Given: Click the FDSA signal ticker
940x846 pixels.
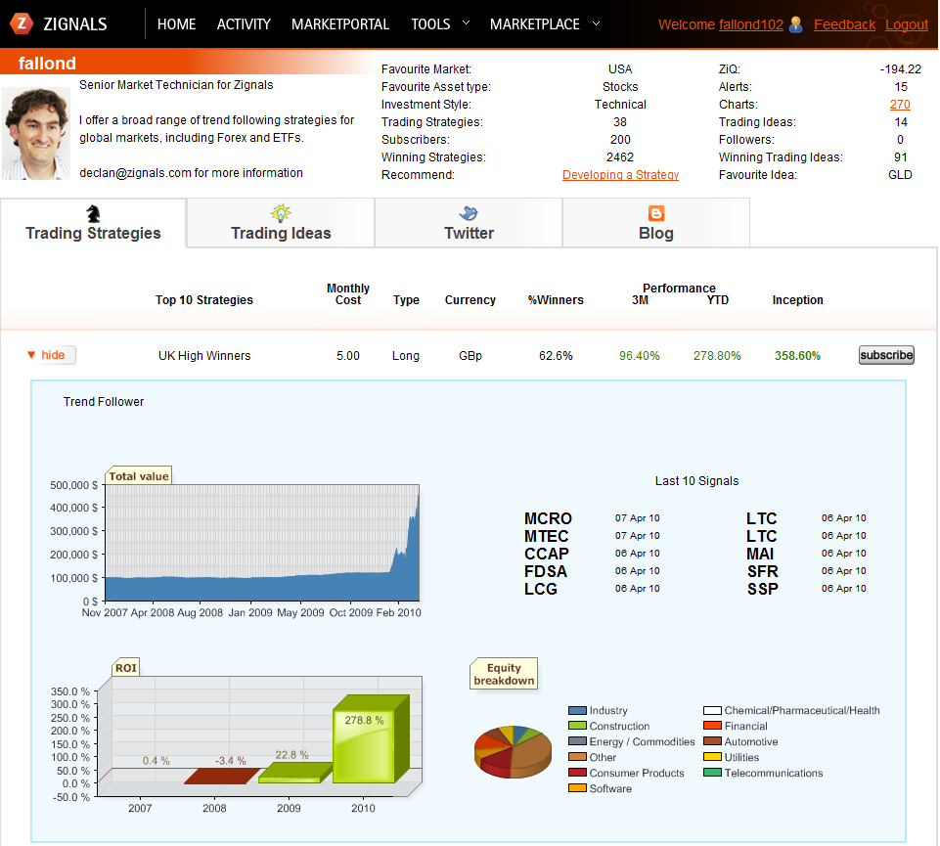Looking at the screenshot, I should point(546,571).
